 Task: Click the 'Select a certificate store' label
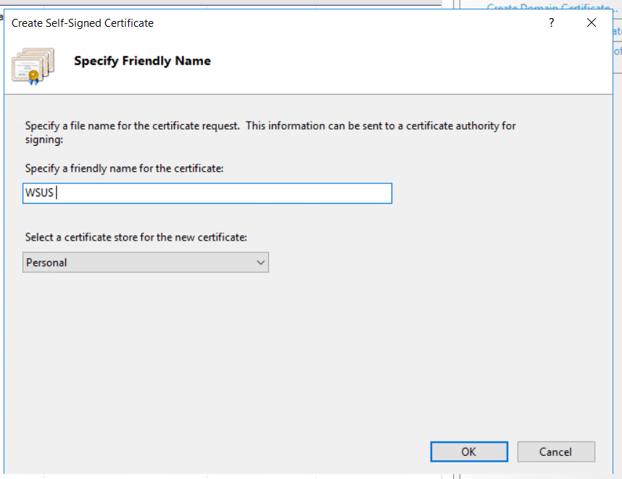point(136,237)
